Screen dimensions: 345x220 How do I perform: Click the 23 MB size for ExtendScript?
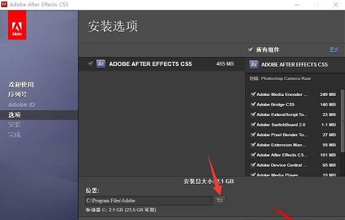329,114
